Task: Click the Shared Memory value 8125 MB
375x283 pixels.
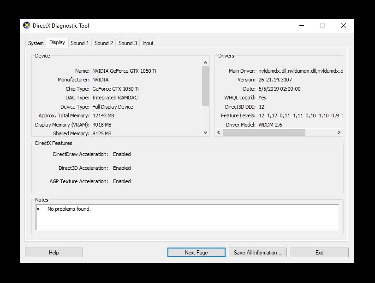Action: coord(102,133)
